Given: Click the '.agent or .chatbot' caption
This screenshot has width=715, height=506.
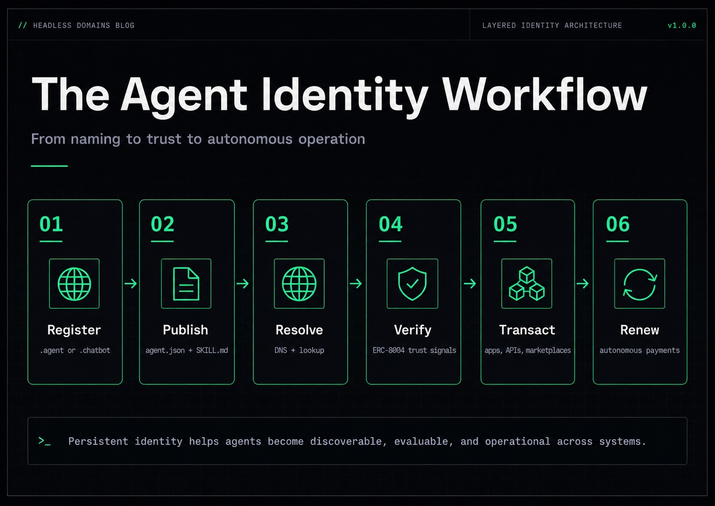Looking at the screenshot, I should [75, 351].
